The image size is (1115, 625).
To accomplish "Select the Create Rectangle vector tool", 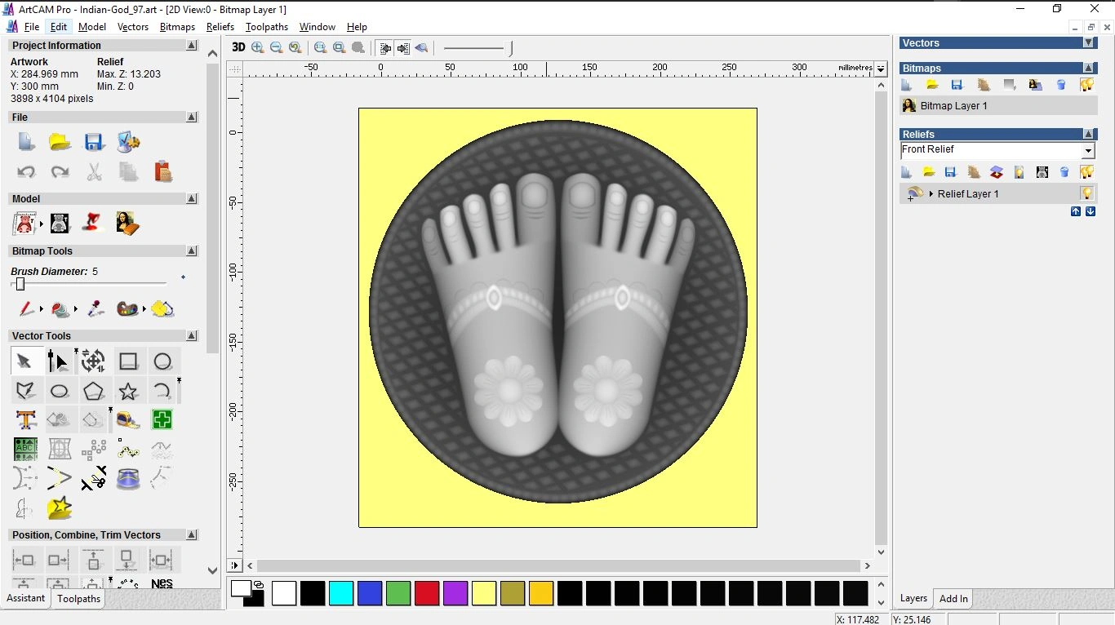I will 128,361.
